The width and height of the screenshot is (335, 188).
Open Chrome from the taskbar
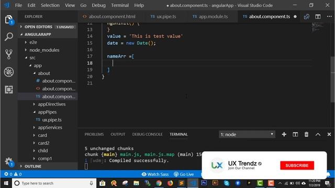(159, 183)
